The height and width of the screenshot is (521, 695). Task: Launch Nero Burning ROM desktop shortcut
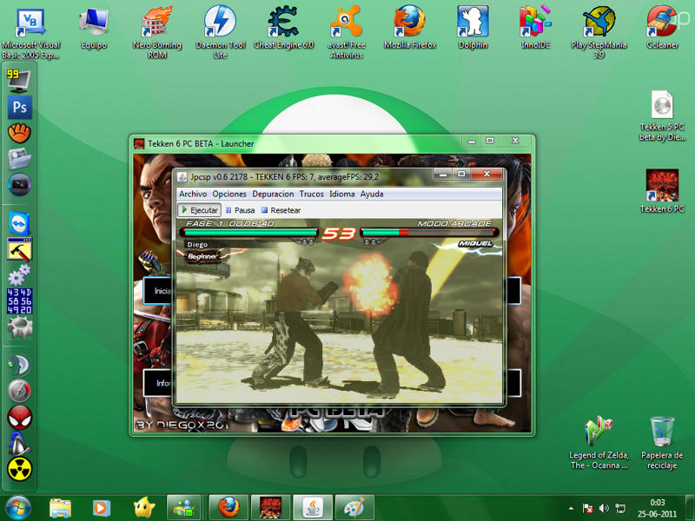(157, 33)
